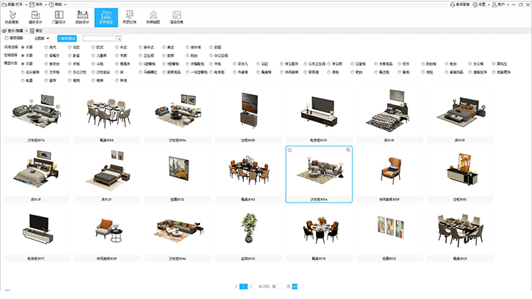Click the trash can 清空 clear icon
The height and width of the screenshot is (299, 532).
(32, 31)
